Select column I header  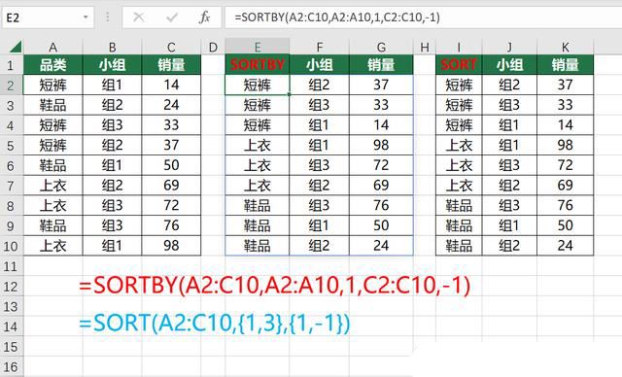[459, 48]
